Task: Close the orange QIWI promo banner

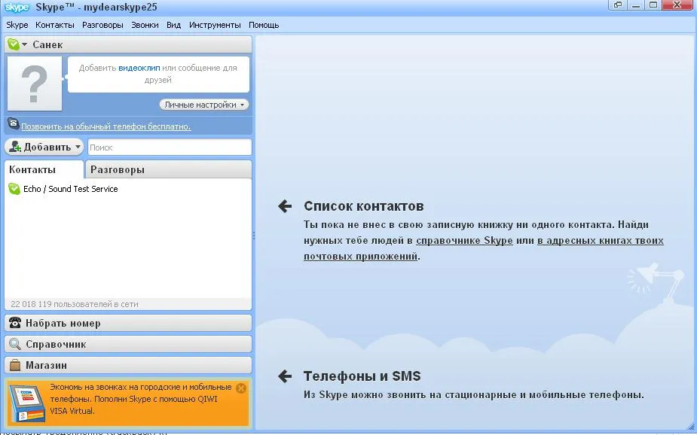Action: coord(241,388)
